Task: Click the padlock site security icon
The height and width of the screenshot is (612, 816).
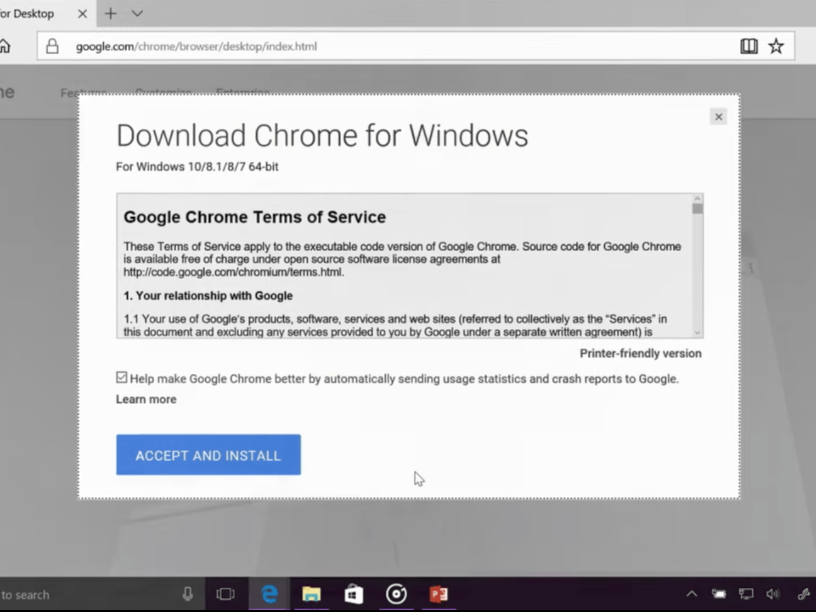Action: [52, 46]
